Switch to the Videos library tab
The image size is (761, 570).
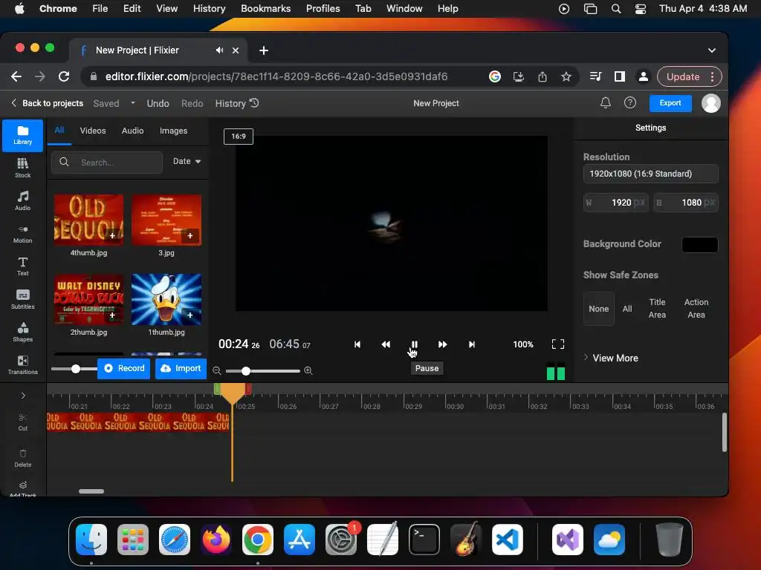(x=93, y=131)
